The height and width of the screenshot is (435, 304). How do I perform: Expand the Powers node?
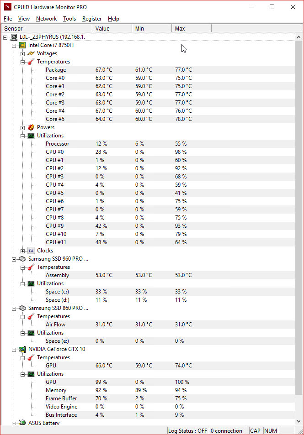point(22,128)
